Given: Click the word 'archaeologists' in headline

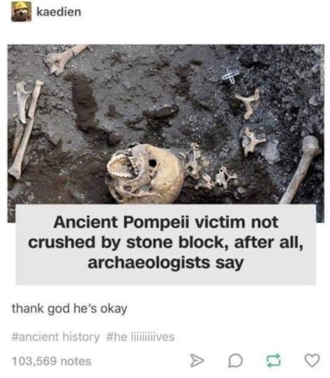Looking at the screenshot, I should coord(149,263).
